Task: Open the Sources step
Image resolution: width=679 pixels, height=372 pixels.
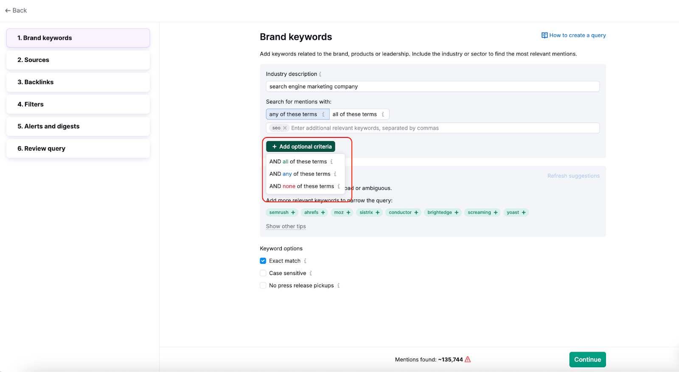Action: click(78, 60)
